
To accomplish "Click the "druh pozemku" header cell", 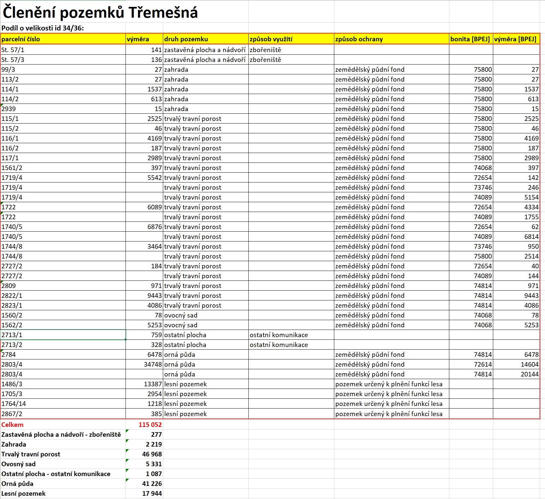I will (x=206, y=39).
